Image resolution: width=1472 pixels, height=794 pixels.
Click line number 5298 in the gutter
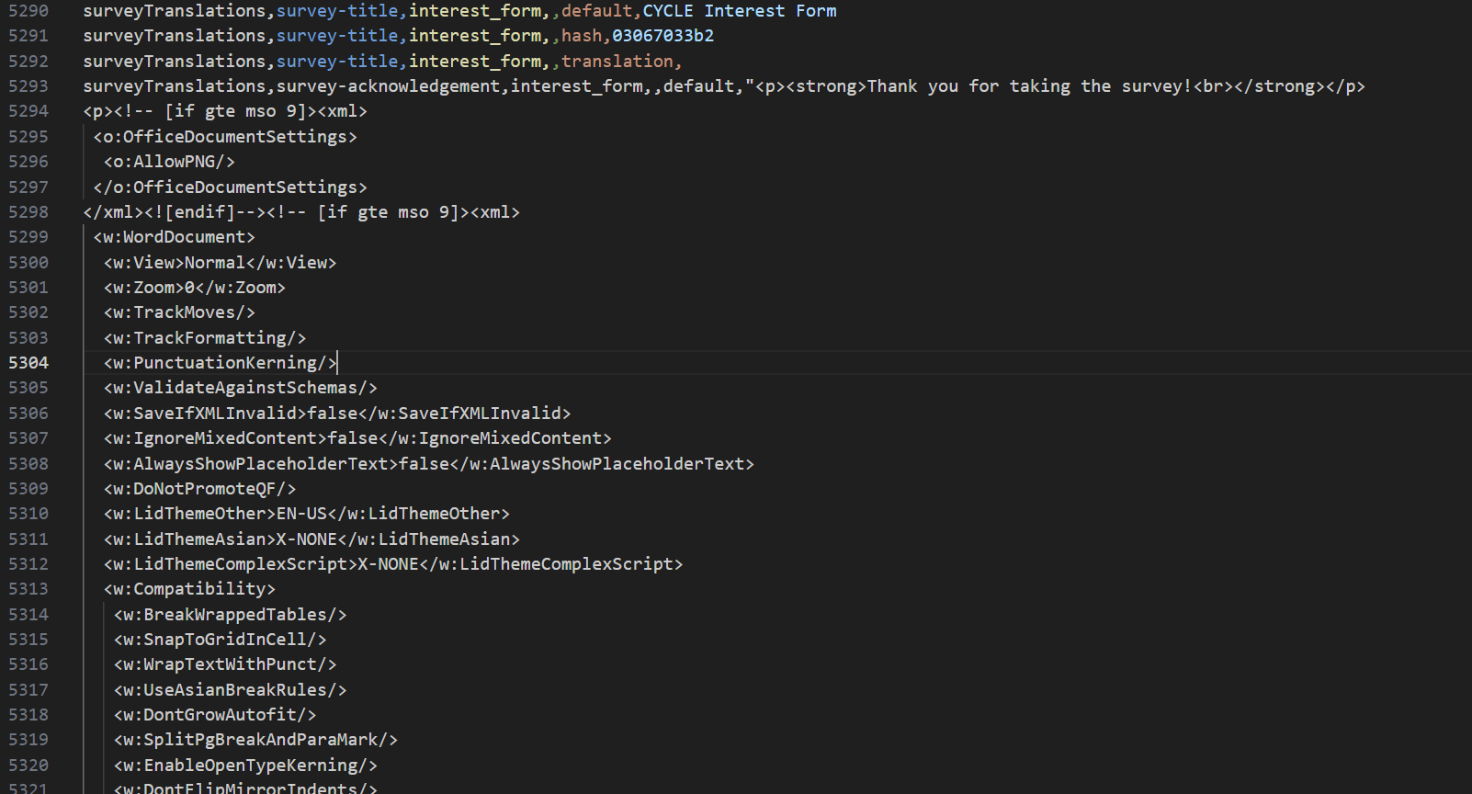pos(28,212)
